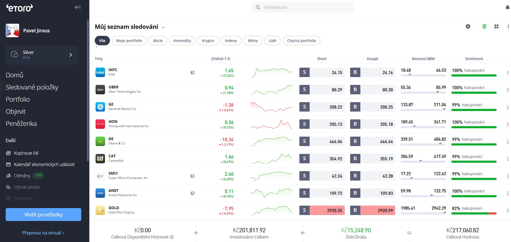
Task: Open the Silver Klub panel
Action: (42, 55)
